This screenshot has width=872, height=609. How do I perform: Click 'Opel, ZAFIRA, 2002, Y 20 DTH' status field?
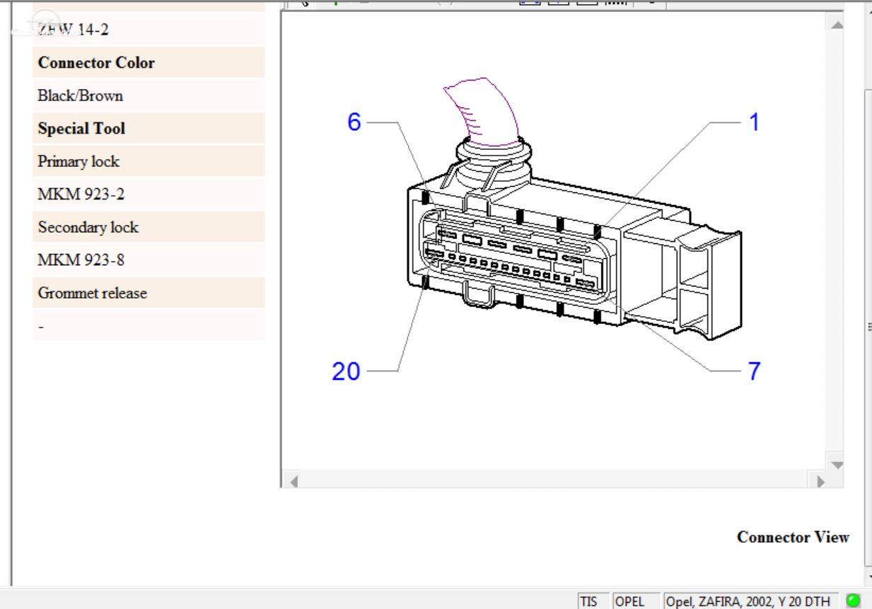click(x=752, y=601)
